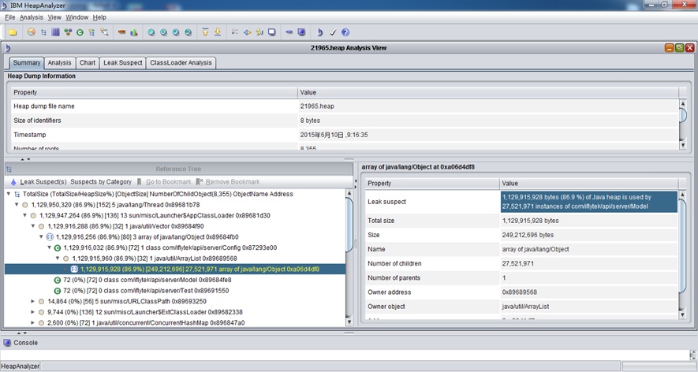Viewport: 698px width, 372px height.
Task: Expand the ConcurrentHashMap 0x896847a0 node
Action: pos(33,322)
